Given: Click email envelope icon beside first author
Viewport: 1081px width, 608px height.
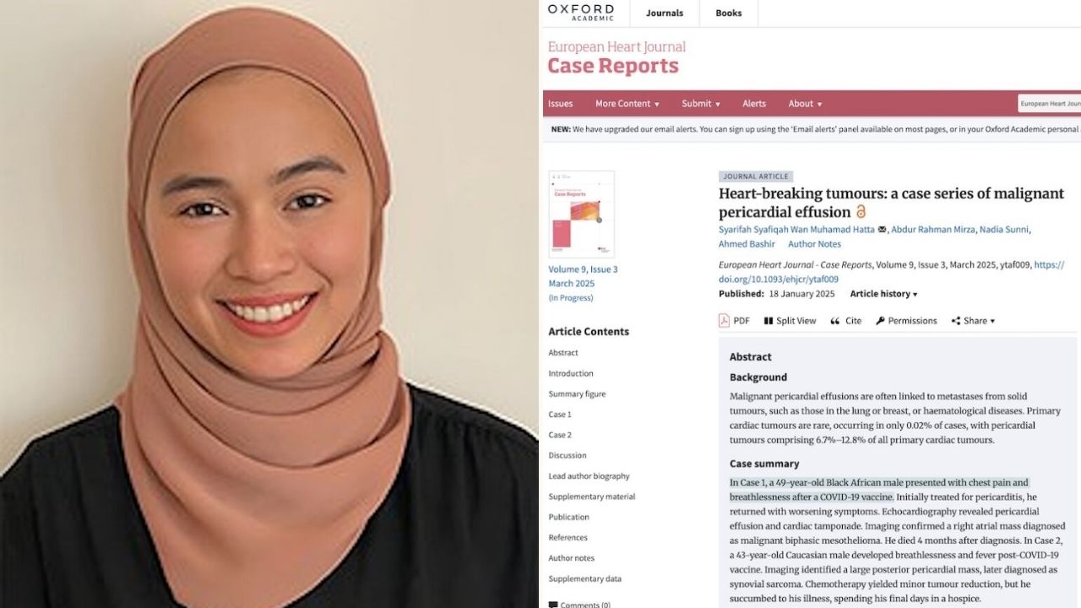Looking at the screenshot, I should point(882,230).
